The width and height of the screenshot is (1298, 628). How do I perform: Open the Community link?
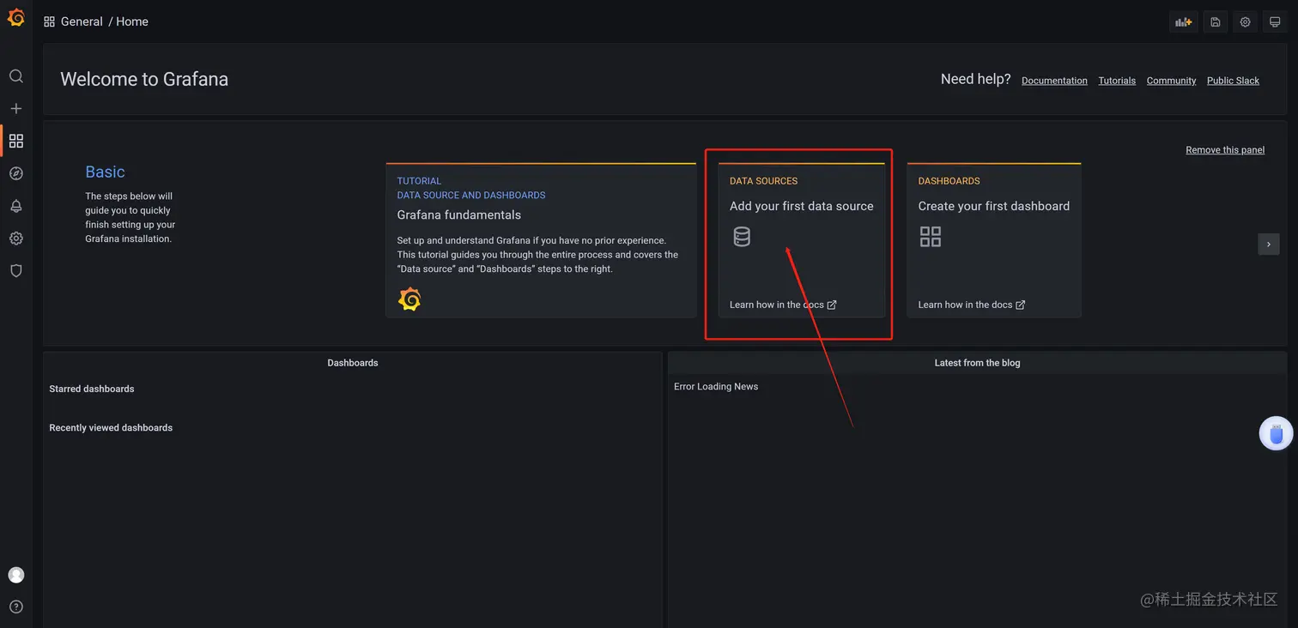(x=1171, y=81)
